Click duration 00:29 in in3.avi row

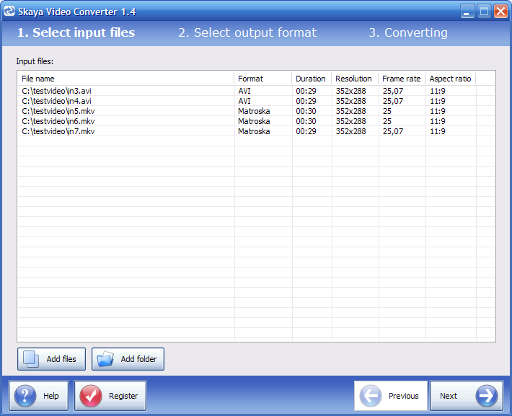[306, 91]
